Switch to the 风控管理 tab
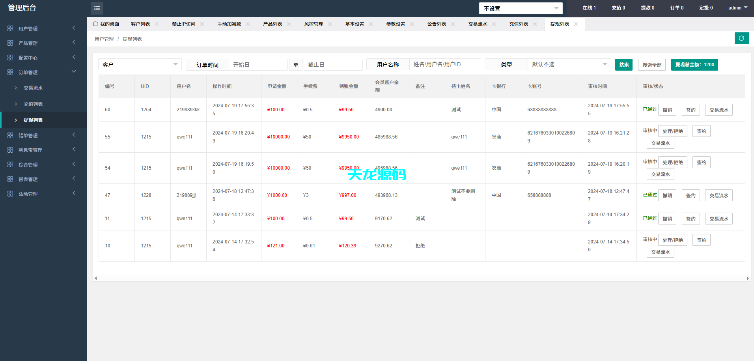Image resolution: width=754 pixels, height=361 pixels. [x=314, y=24]
